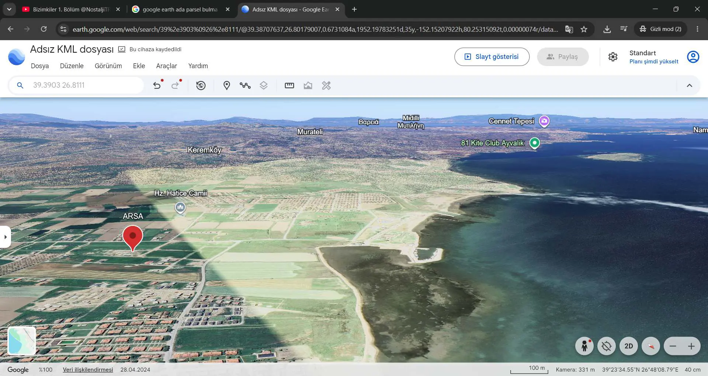
Task: Open the Veri ilişkilendirmesi link
Action: [88, 369]
